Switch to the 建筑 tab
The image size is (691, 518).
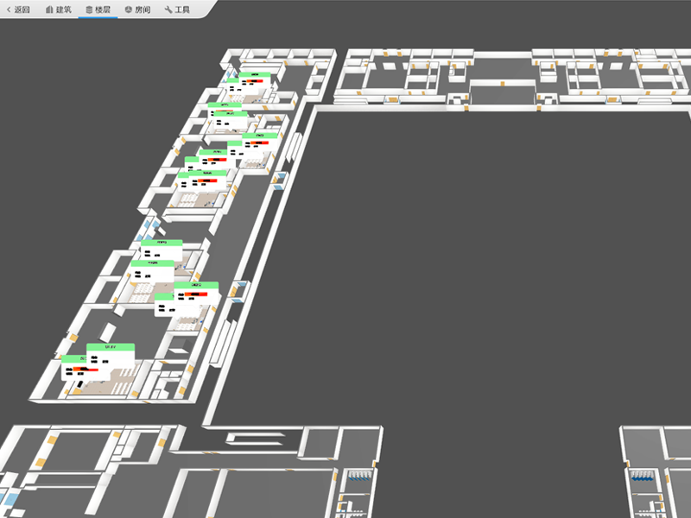click(64, 9)
